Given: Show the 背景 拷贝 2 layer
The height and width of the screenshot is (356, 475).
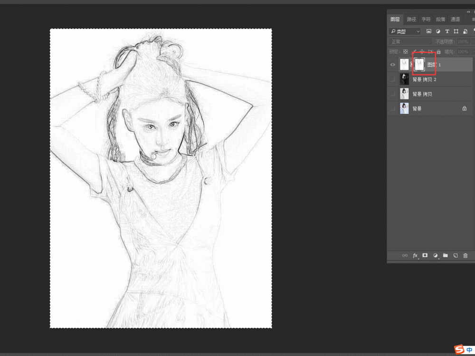Looking at the screenshot, I should point(392,79).
